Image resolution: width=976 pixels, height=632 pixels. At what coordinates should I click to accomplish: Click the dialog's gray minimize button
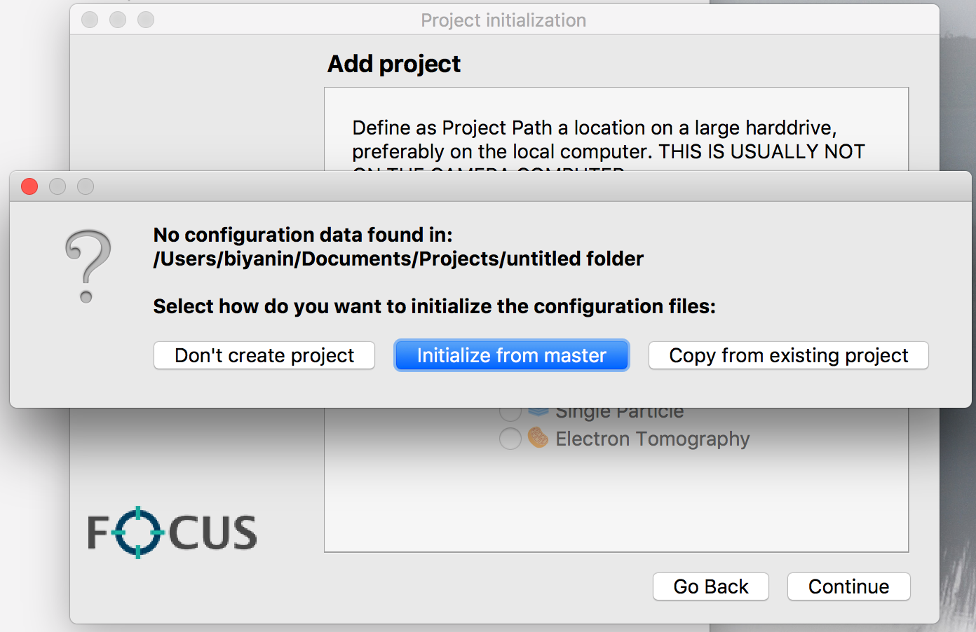(57, 186)
